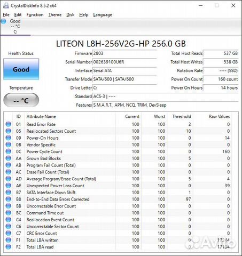Select the Power Cycle Count attribute name
This screenshot has height=256, width=242.
(44, 151)
